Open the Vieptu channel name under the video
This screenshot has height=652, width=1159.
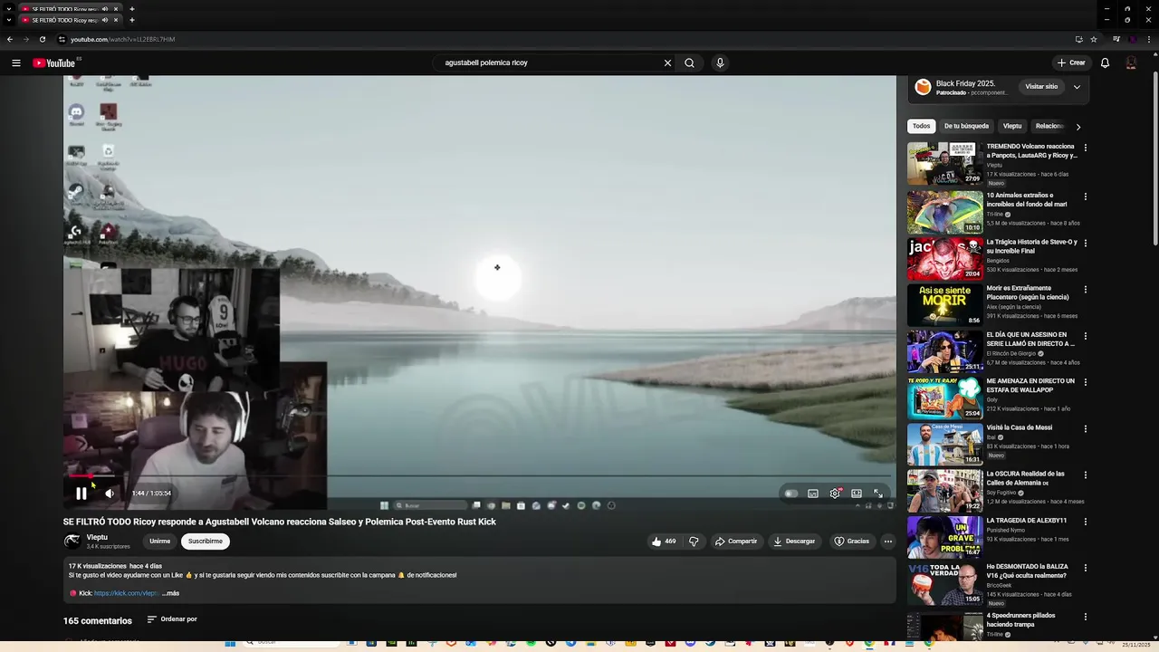click(x=97, y=537)
